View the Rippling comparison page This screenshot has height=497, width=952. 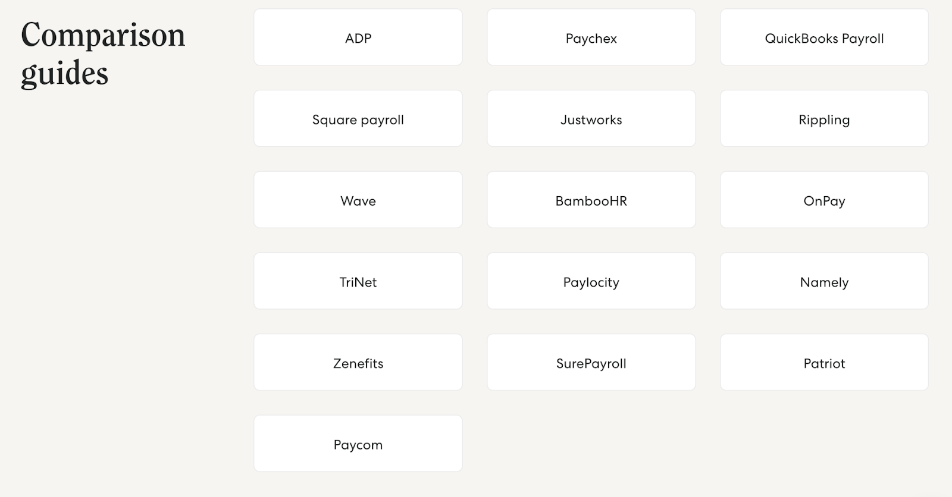[x=824, y=118]
